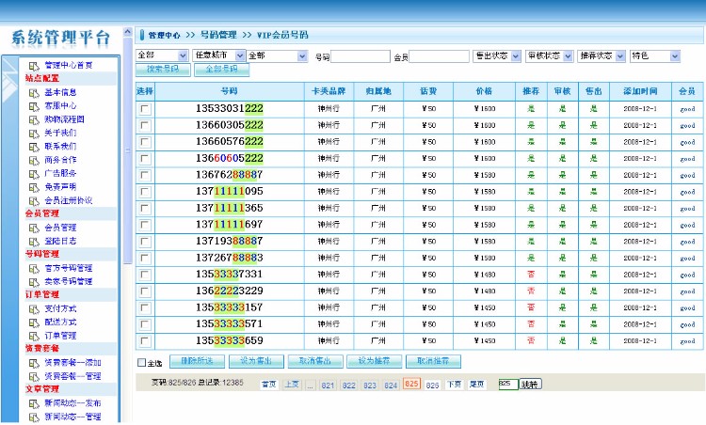Click the 全部号码 button
Viewport: 706px width, 425px height.
point(221,70)
